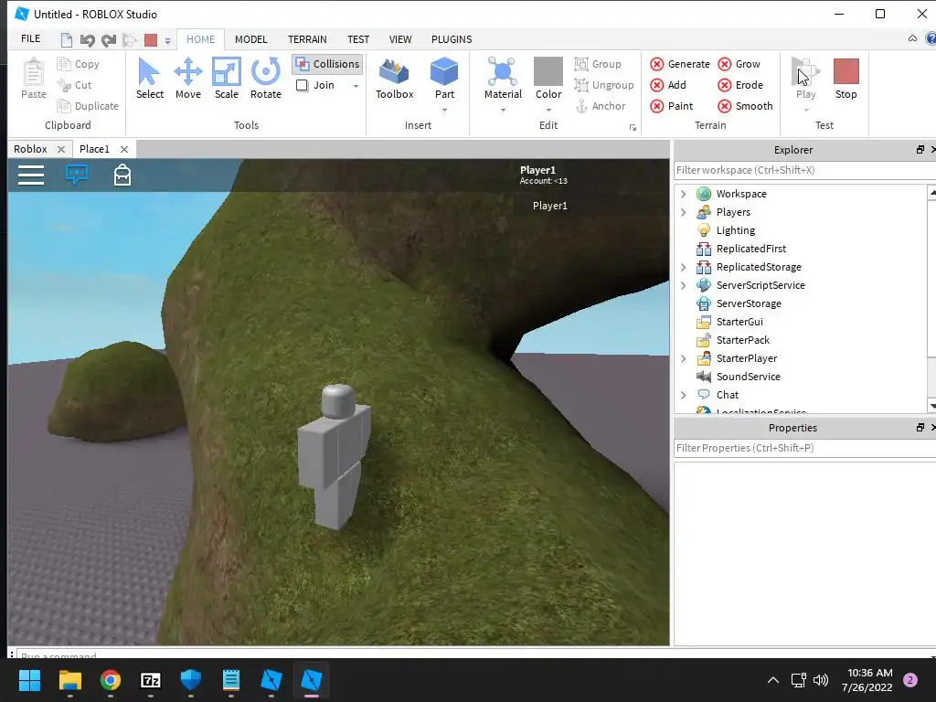Select Lighting in Explorer
The height and width of the screenshot is (702, 936).
736,230
